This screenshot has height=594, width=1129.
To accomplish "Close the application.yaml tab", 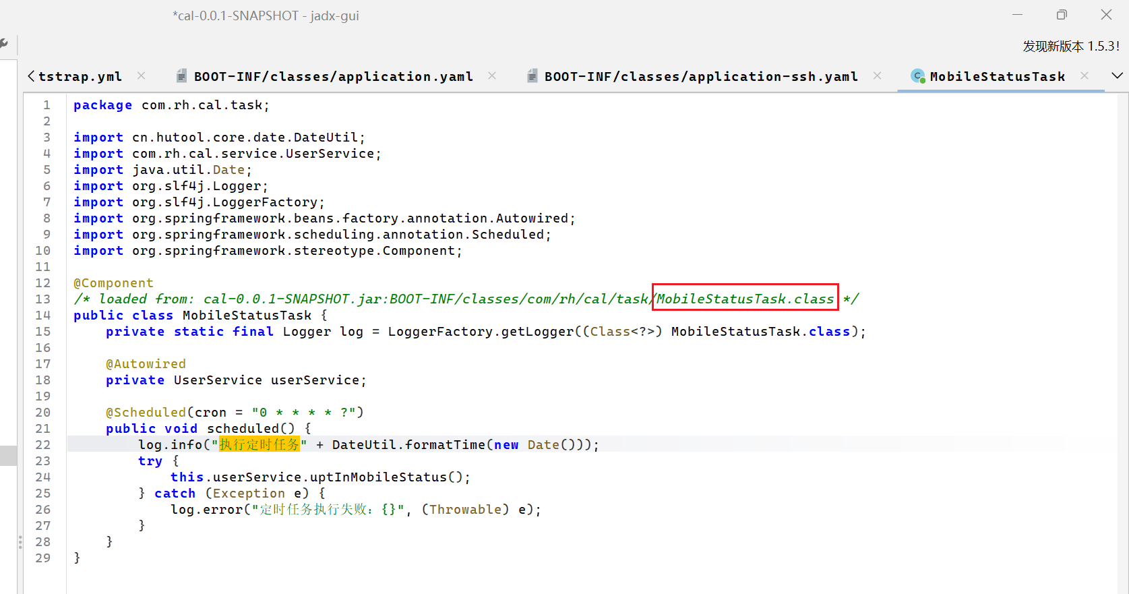I will coord(492,76).
